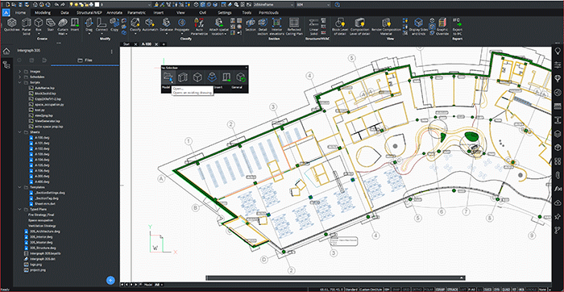This screenshot has width=564, height=292.
Task: Open the 2dWireframe visual style dropdown
Action: (x=273, y=5)
